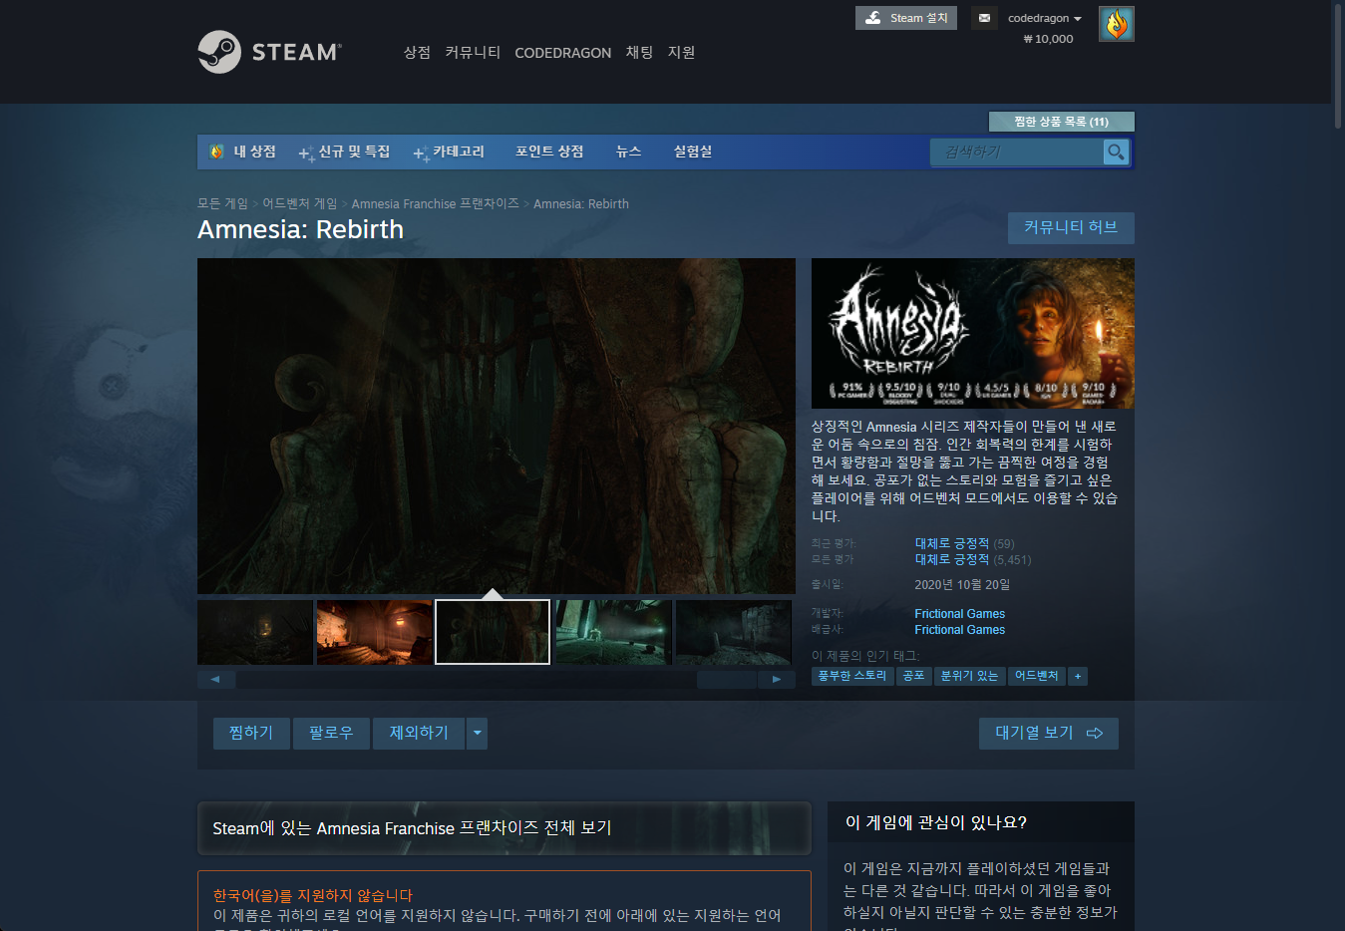Click the Amnesia Rebirth header capsule image
The height and width of the screenshot is (931, 1345).
coord(973,333)
